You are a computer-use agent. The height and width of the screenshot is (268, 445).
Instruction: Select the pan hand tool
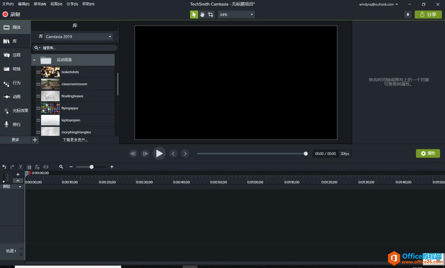pyautogui.click(x=202, y=14)
